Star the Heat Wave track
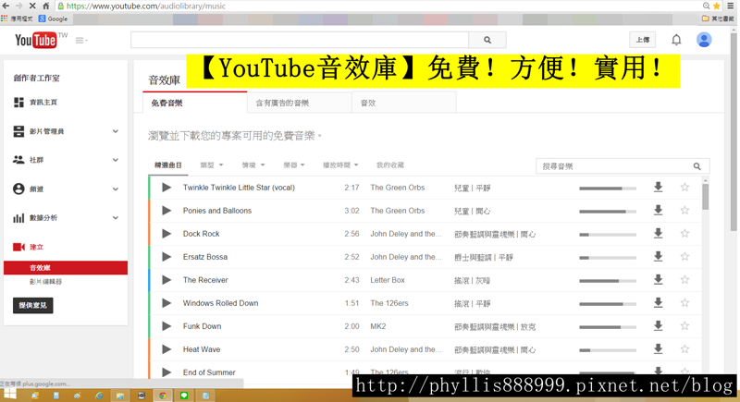The height and width of the screenshot is (402, 740). [x=684, y=348]
